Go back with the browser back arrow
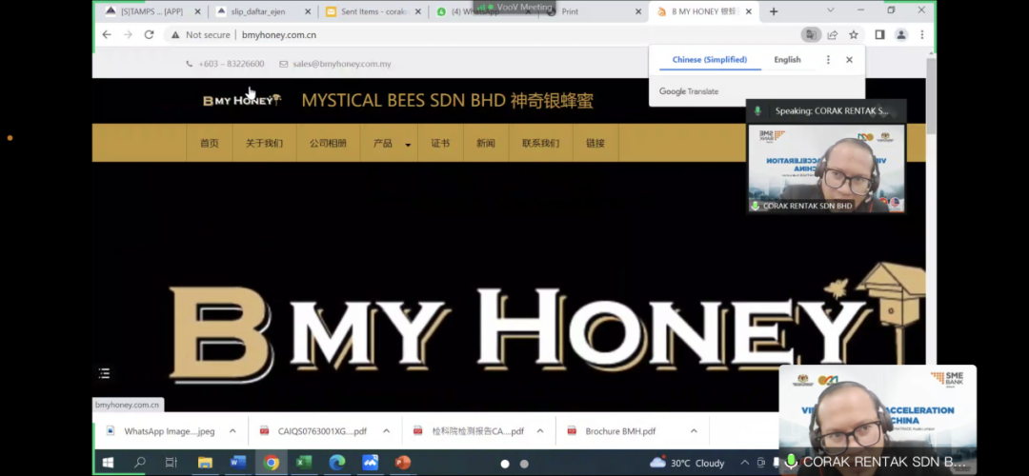 [107, 35]
